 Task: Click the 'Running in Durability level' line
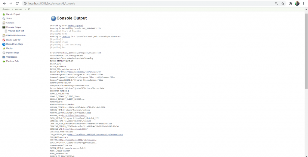click(x=75, y=29)
